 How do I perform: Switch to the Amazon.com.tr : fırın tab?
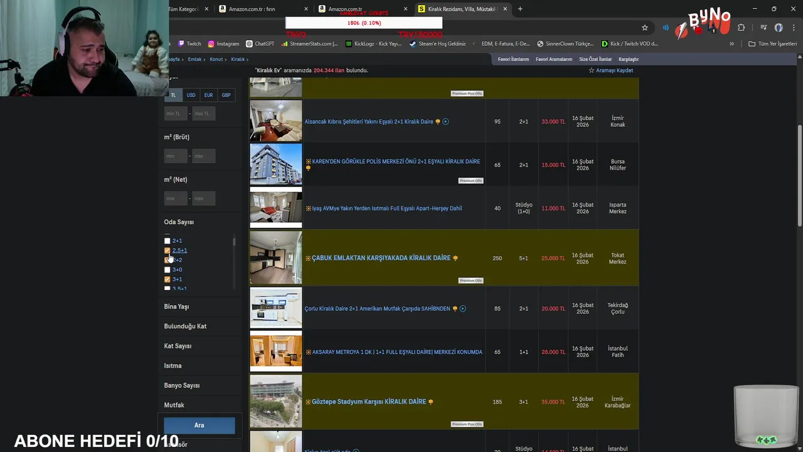[x=263, y=9]
